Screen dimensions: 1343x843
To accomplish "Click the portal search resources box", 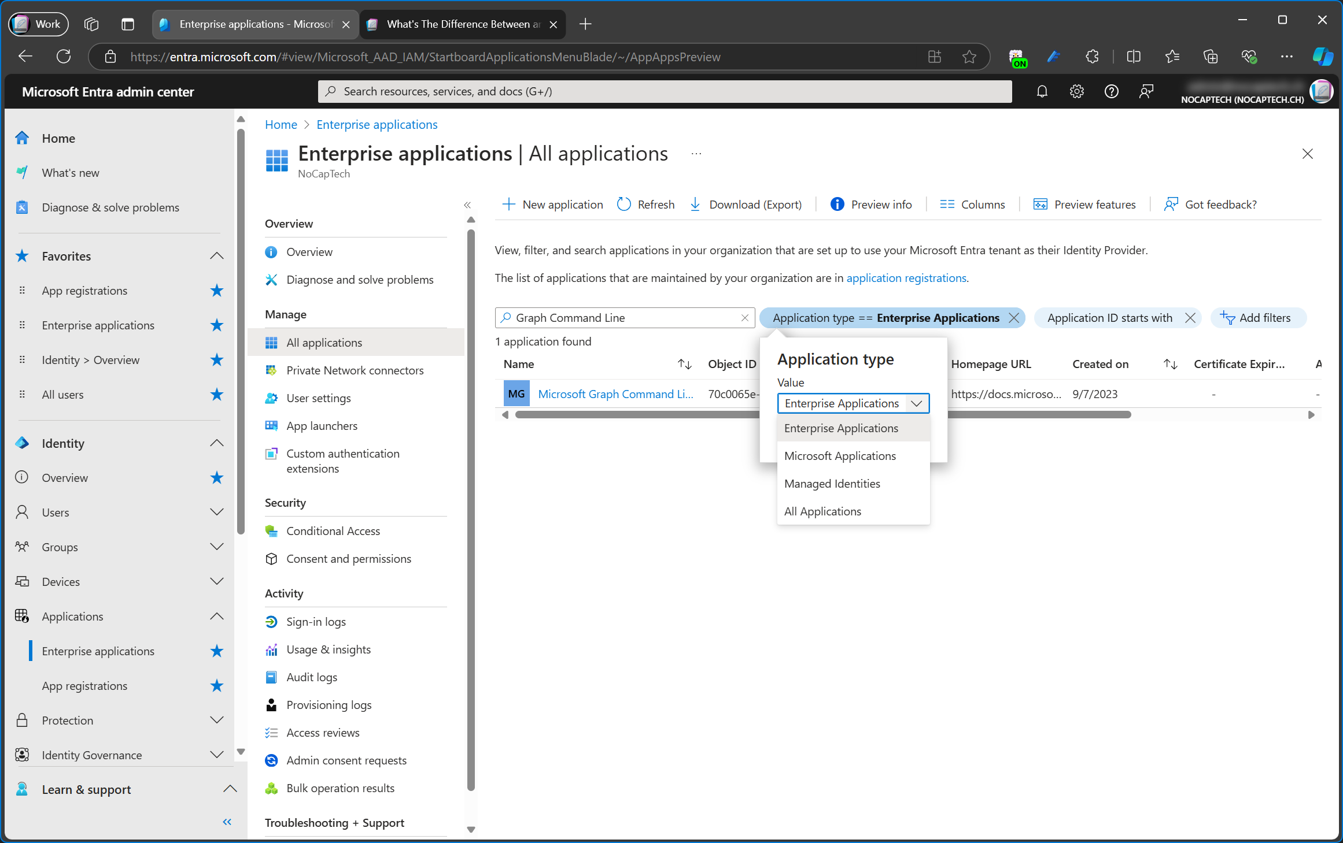I will pos(665,91).
